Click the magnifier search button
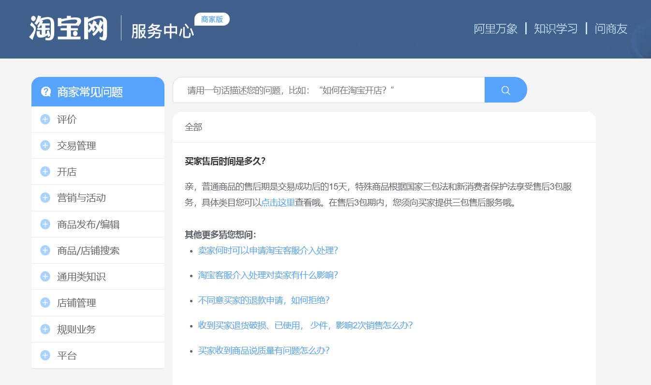This screenshot has width=651, height=385. pos(506,90)
